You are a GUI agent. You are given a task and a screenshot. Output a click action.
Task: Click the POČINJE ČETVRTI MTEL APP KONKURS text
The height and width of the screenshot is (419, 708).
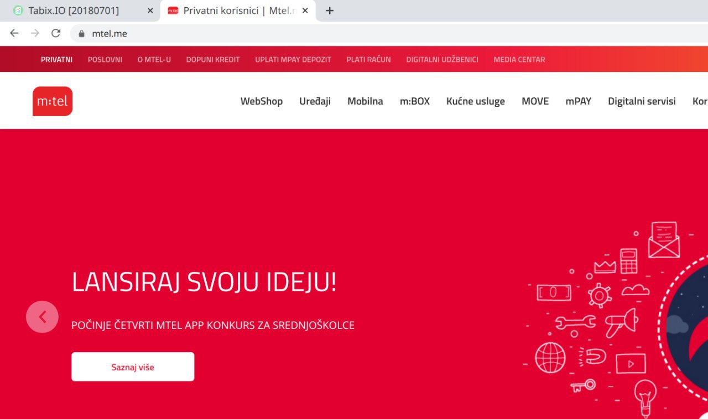click(x=213, y=326)
